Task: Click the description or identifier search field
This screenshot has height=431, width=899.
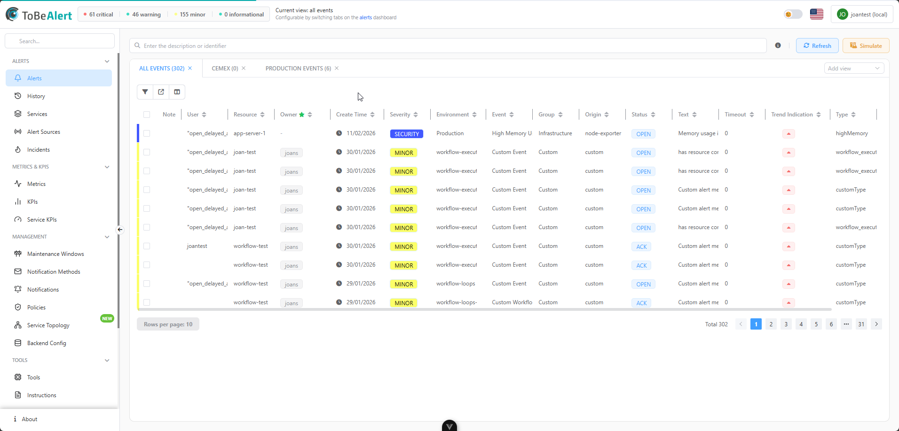Action: [448, 46]
